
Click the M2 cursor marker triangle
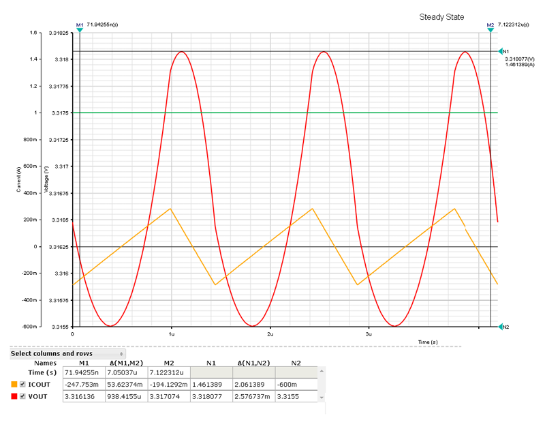490,30
